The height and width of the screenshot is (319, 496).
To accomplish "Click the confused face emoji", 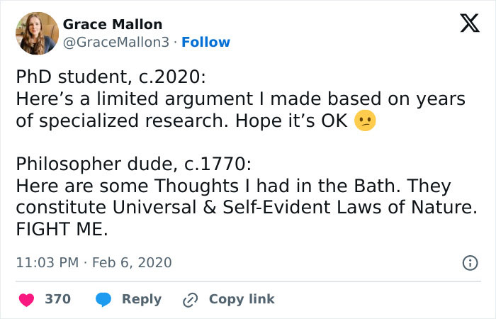I will coord(365,121).
